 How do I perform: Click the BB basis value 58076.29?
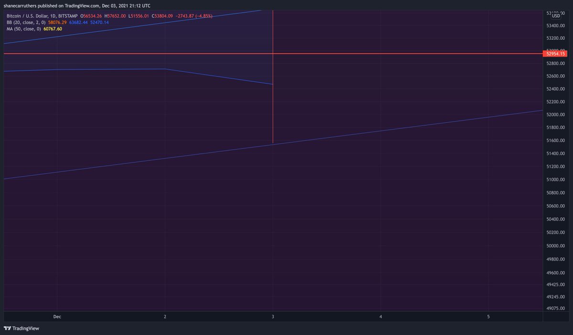point(57,22)
